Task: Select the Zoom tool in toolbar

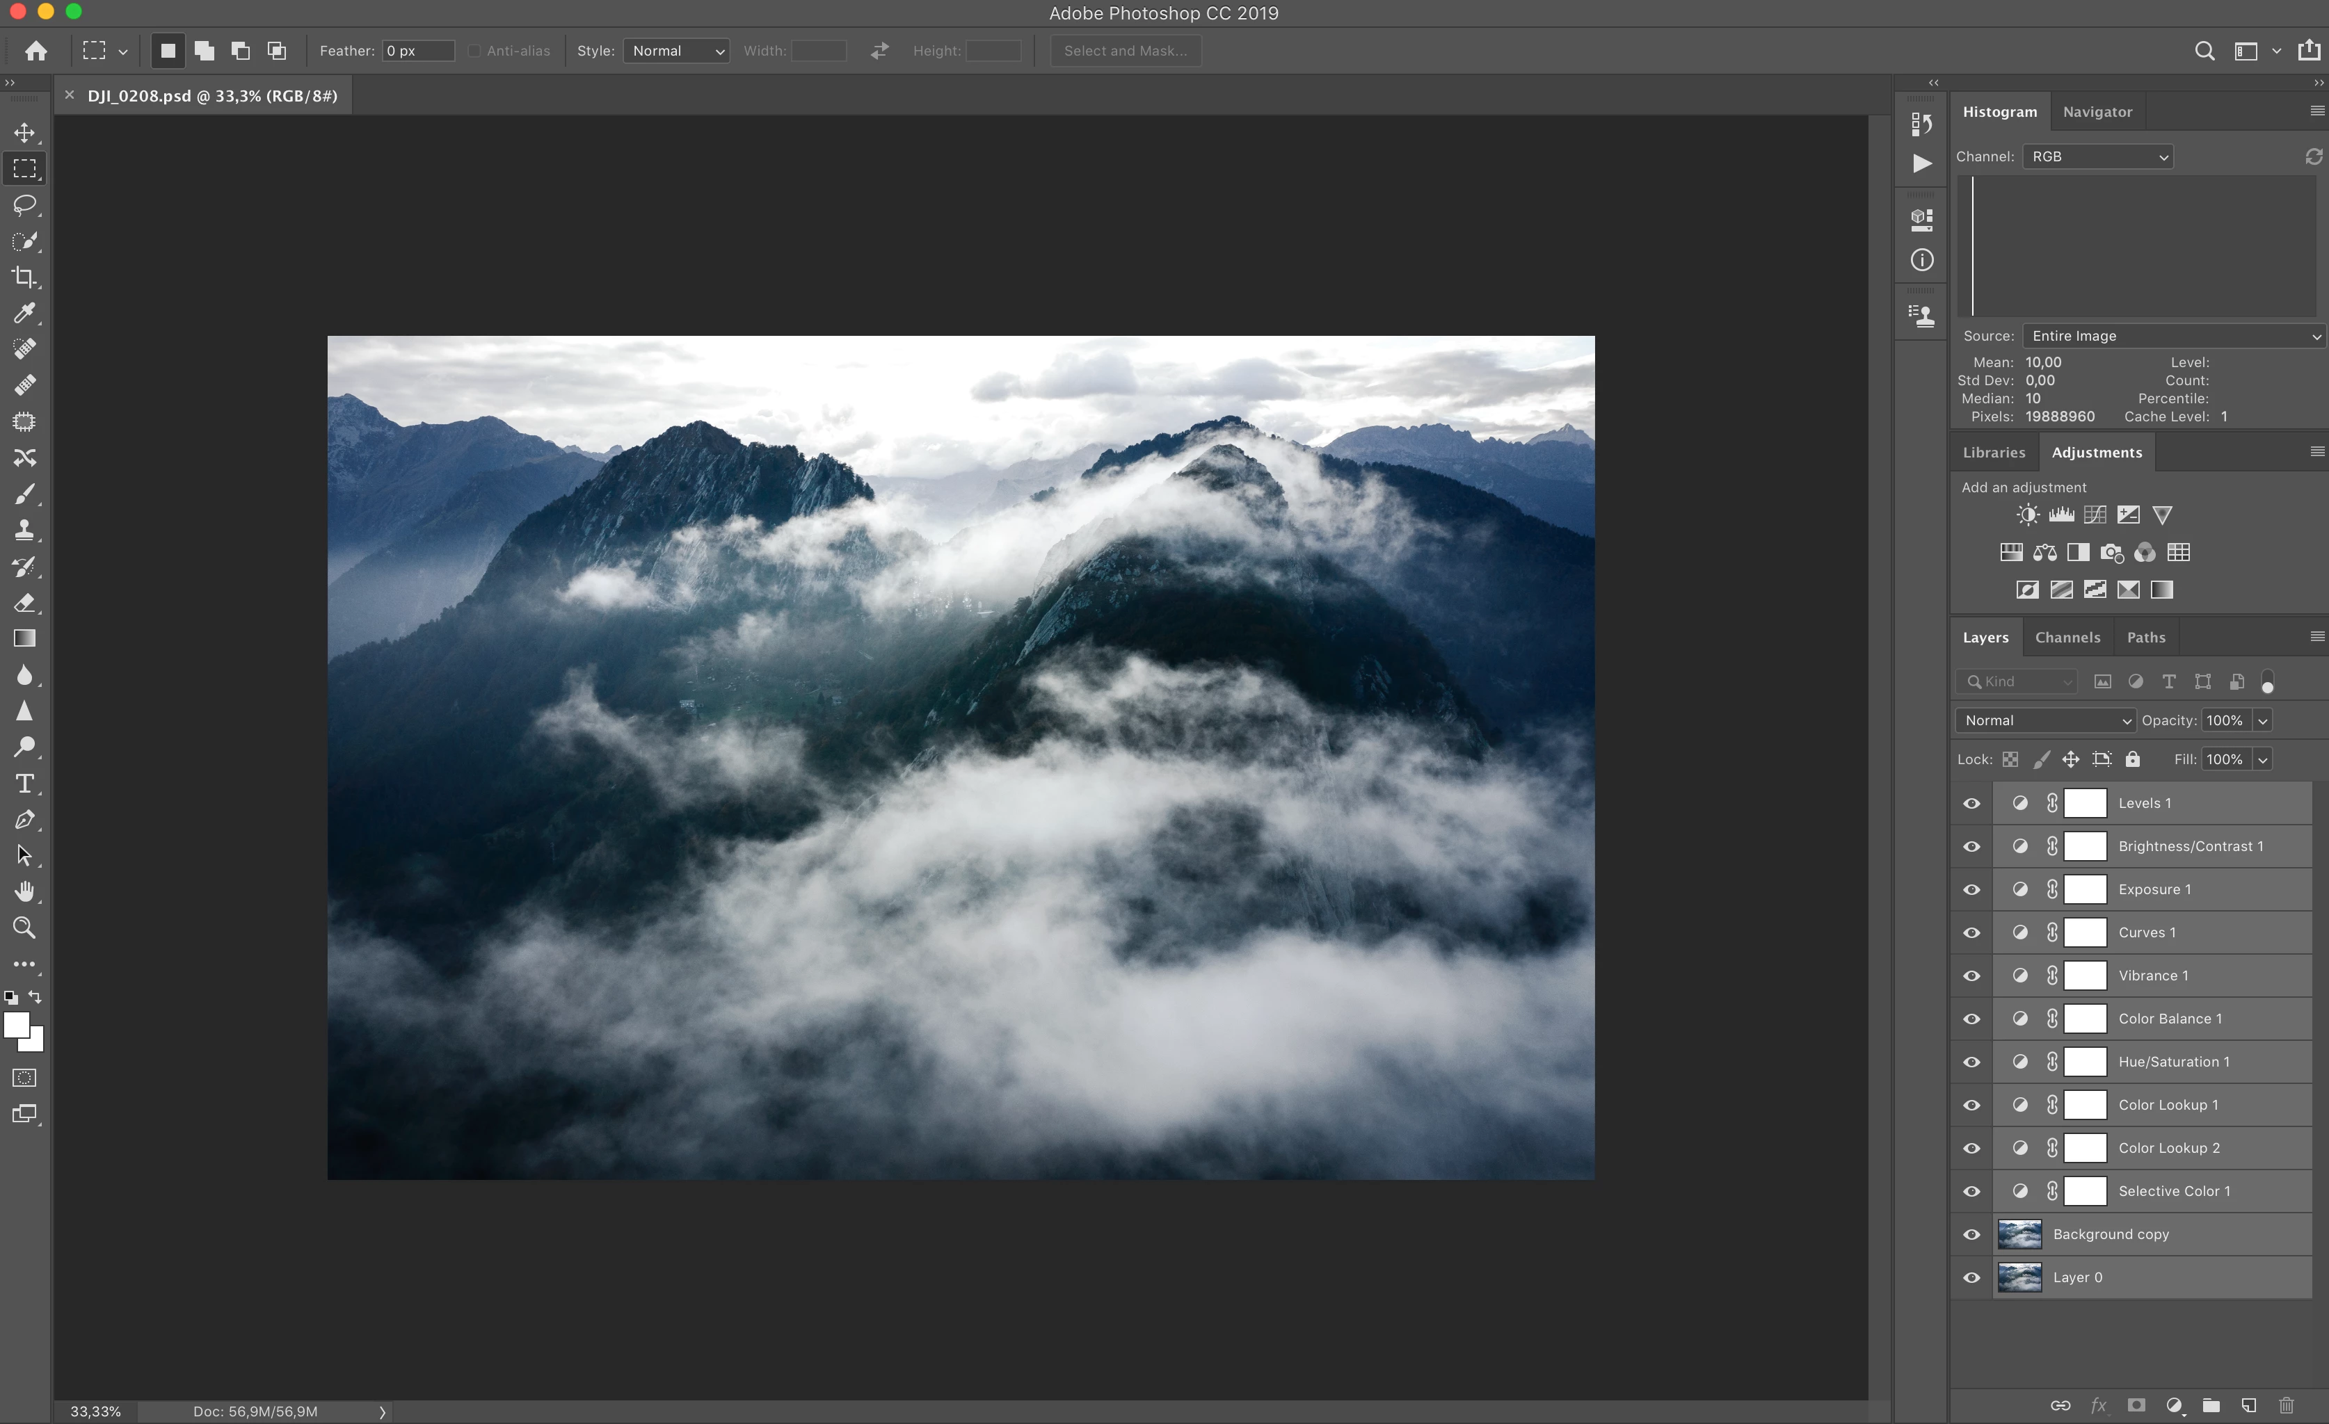Action: point(24,928)
